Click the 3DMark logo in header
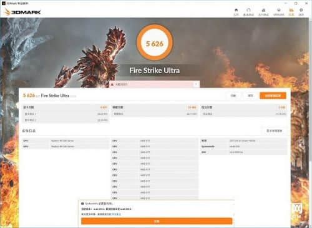 23,12
